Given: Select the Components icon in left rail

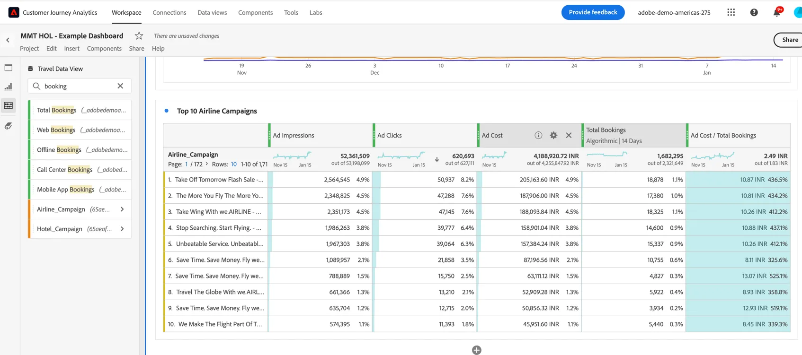Looking at the screenshot, I should [x=9, y=105].
